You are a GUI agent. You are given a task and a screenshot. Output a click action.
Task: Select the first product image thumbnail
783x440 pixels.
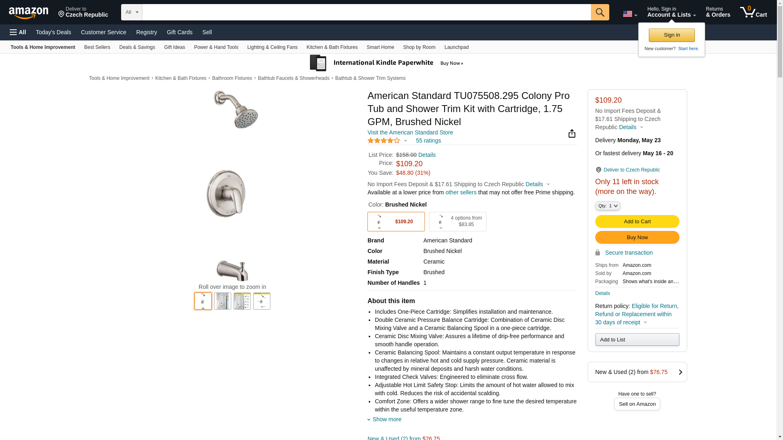[x=203, y=301]
